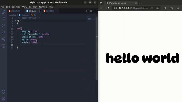Image resolution: width=182 pixels, height=102 pixels.
Task: Click the browser address bar URL
Action: (133, 8)
